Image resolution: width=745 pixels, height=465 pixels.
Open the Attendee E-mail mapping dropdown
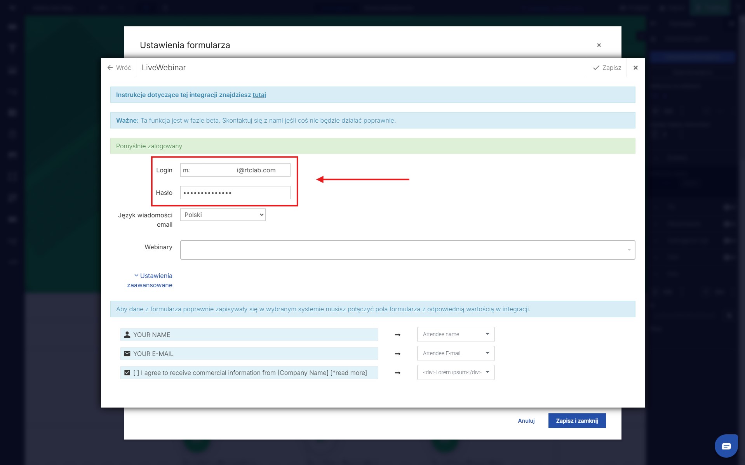456,353
